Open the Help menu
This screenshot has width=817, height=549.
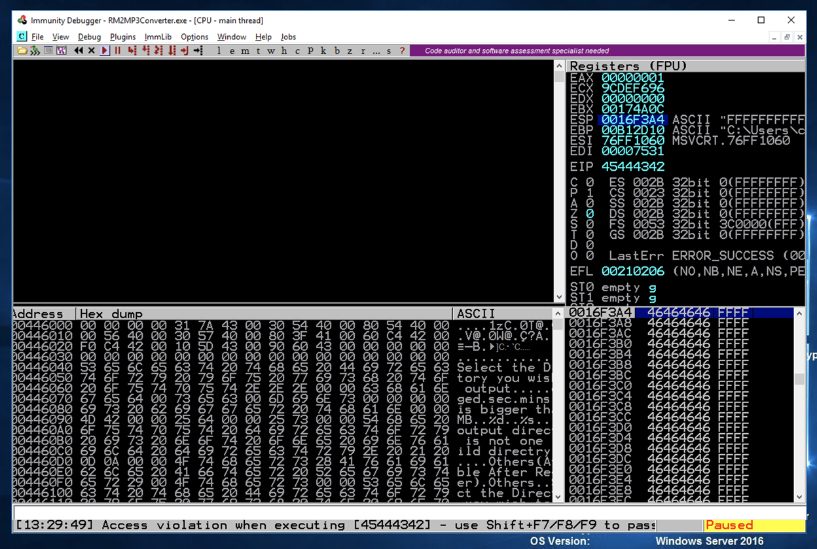263,37
